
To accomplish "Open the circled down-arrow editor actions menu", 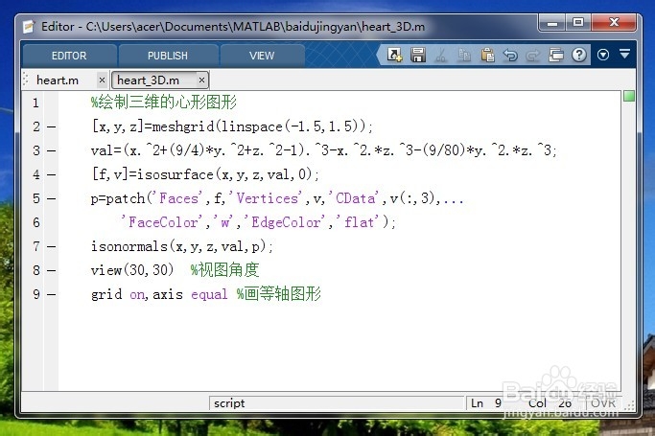I will (603, 55).
